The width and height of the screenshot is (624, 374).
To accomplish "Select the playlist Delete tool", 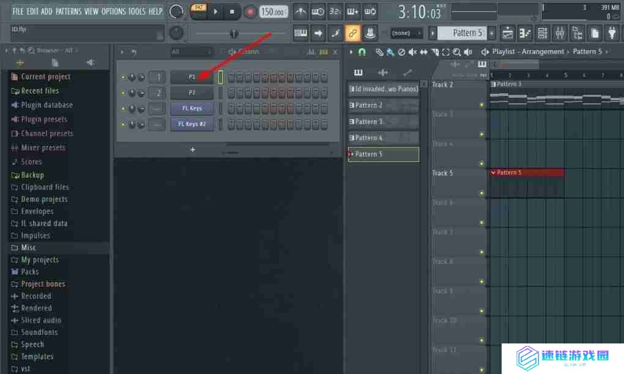I will 401,52.
